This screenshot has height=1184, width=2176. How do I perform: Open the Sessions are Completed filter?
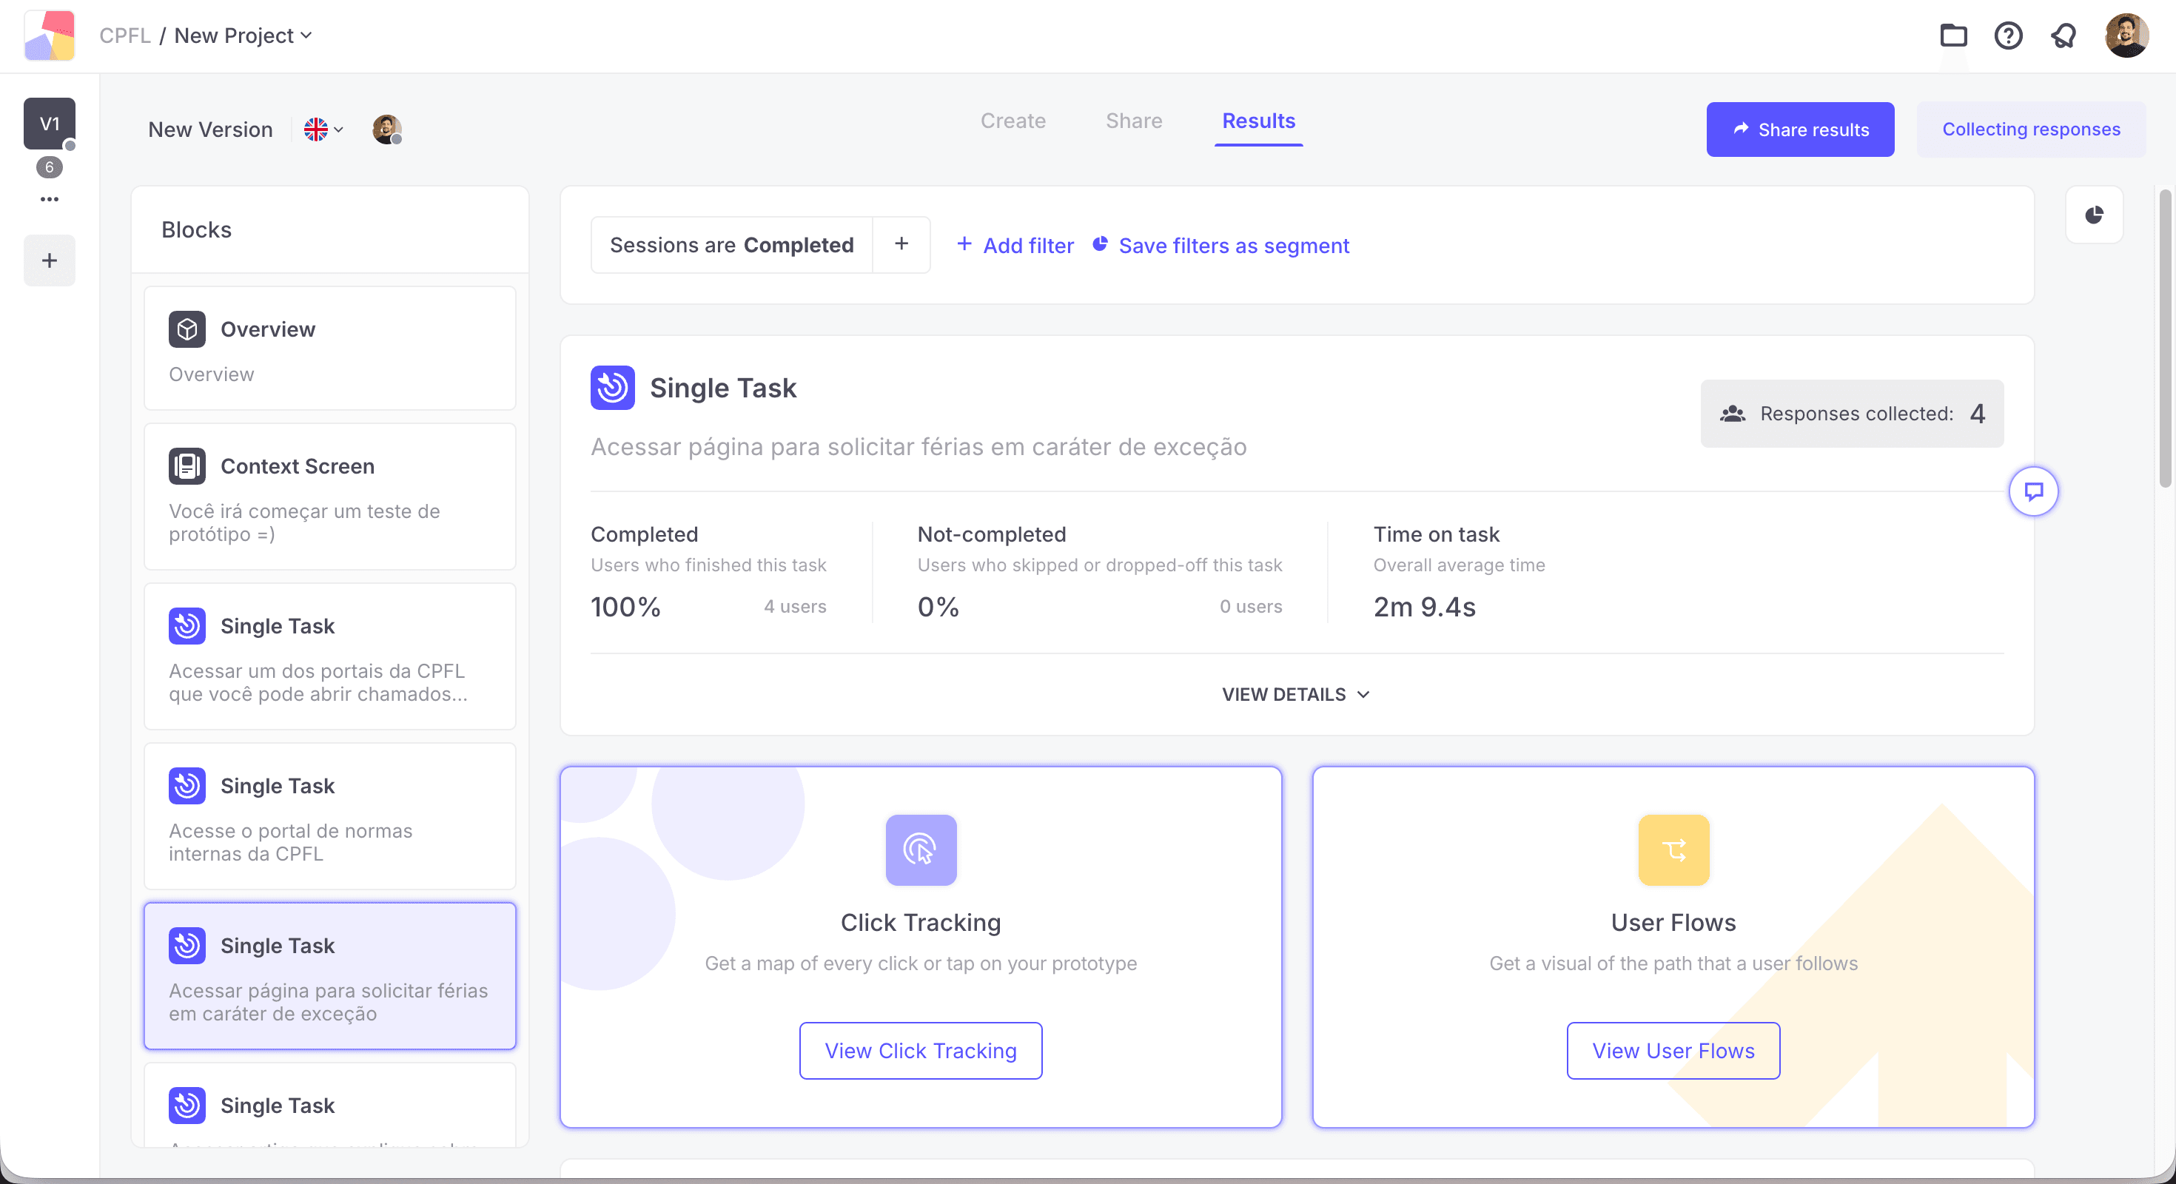[731, 245]
